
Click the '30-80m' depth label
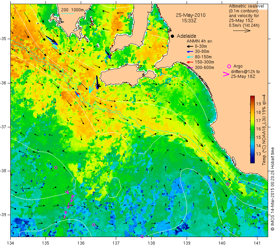click(x=202, y=52)
